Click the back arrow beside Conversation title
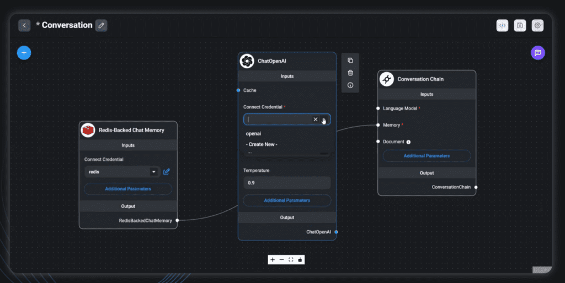Image resolution: width=565 pixels, height=283 pixels. click(24, 25)
